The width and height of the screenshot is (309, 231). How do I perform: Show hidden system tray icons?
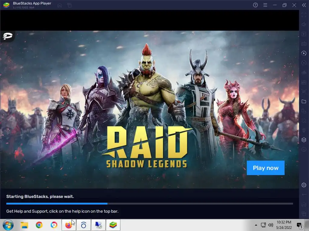click(256, 225)
